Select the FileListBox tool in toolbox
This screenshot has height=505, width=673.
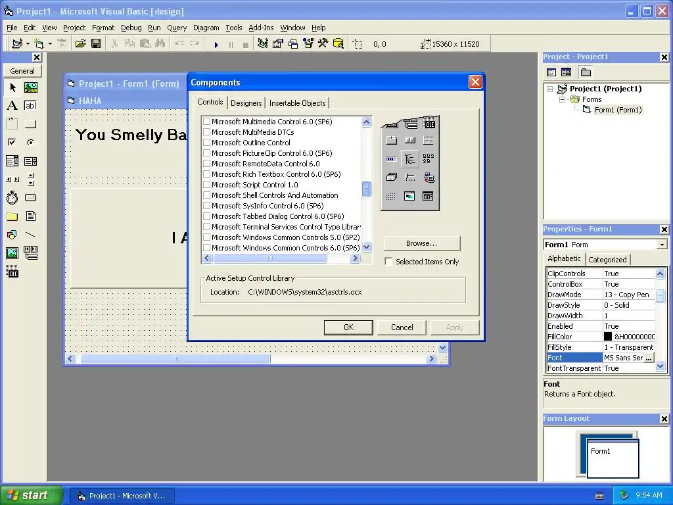pos(30,216)
